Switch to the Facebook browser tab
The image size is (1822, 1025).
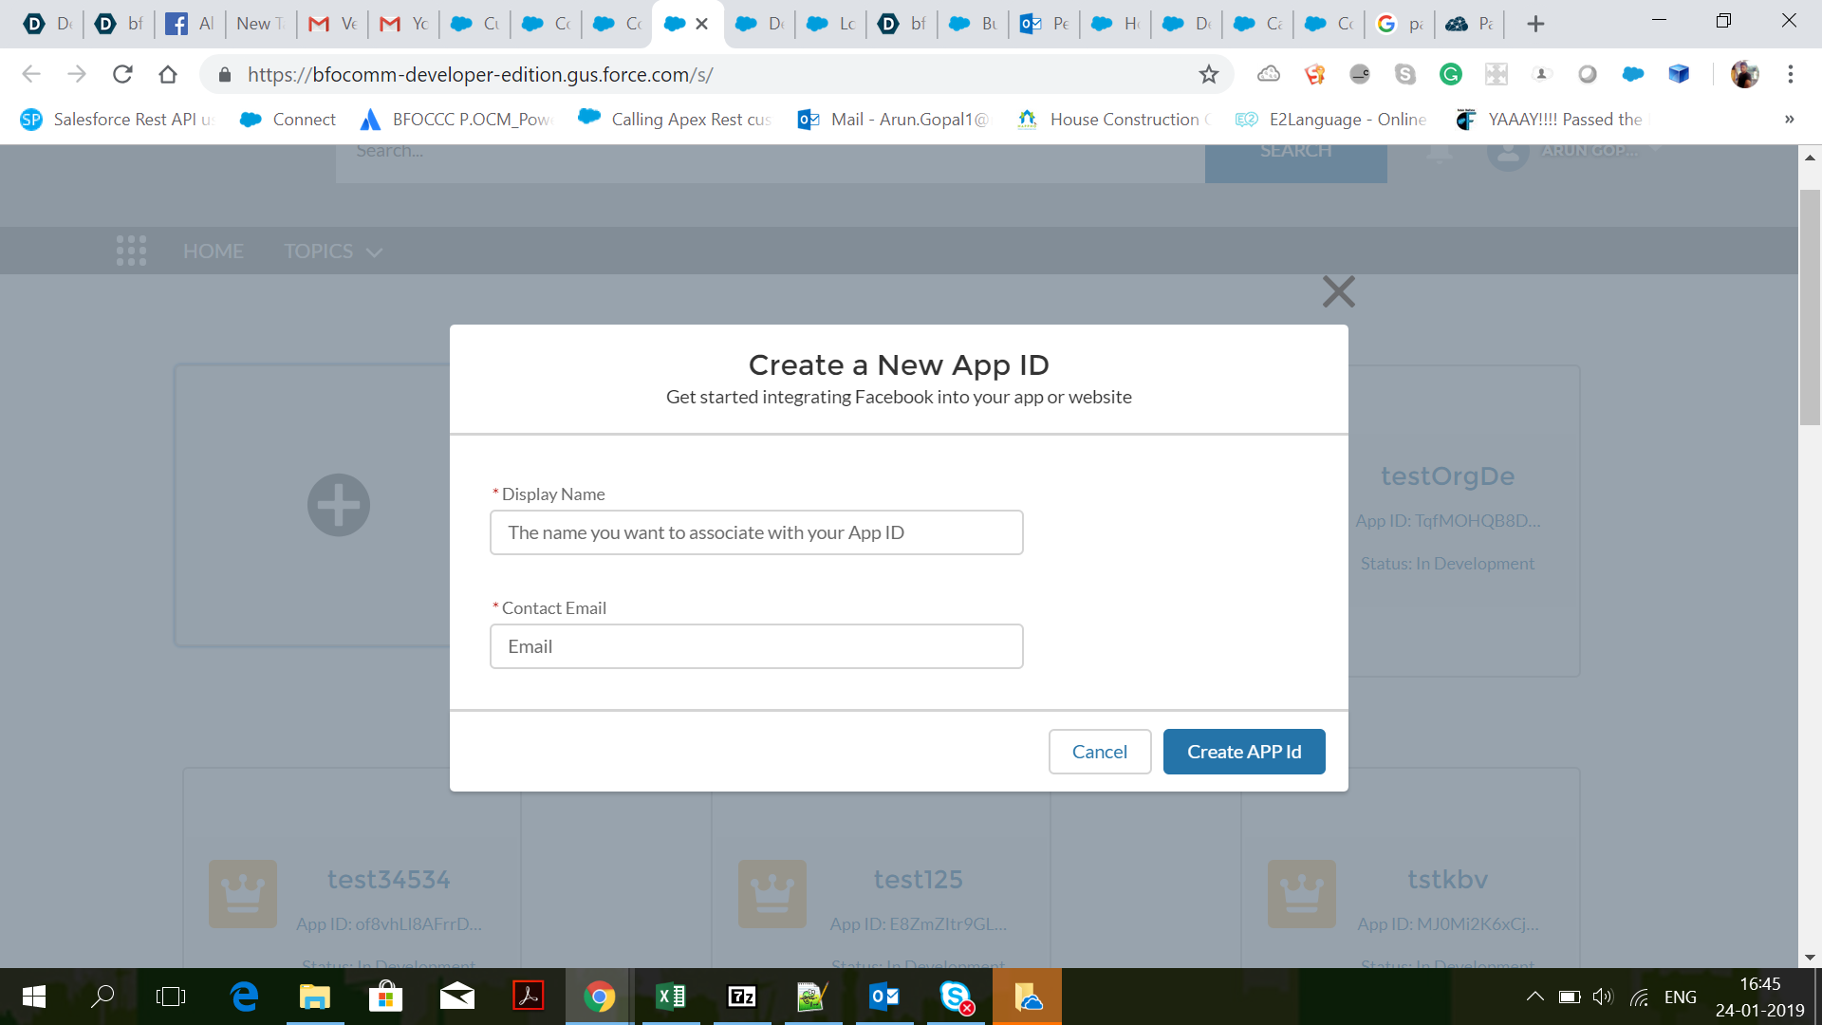(x=190, y=24)
